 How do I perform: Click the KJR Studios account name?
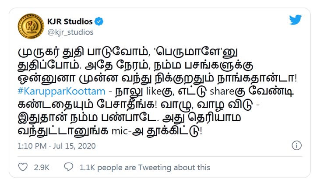coord(70,21)
